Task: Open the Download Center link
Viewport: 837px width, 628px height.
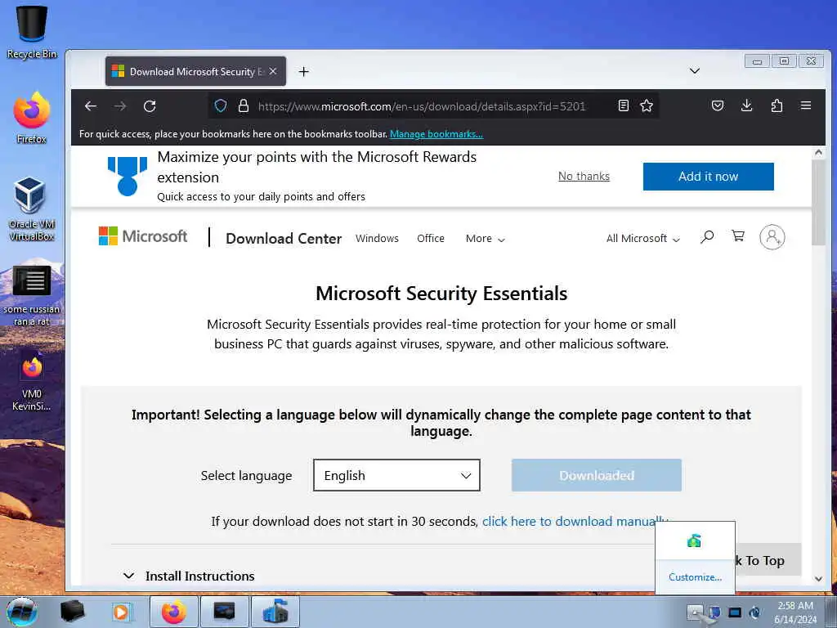Action: coord(284,239)
